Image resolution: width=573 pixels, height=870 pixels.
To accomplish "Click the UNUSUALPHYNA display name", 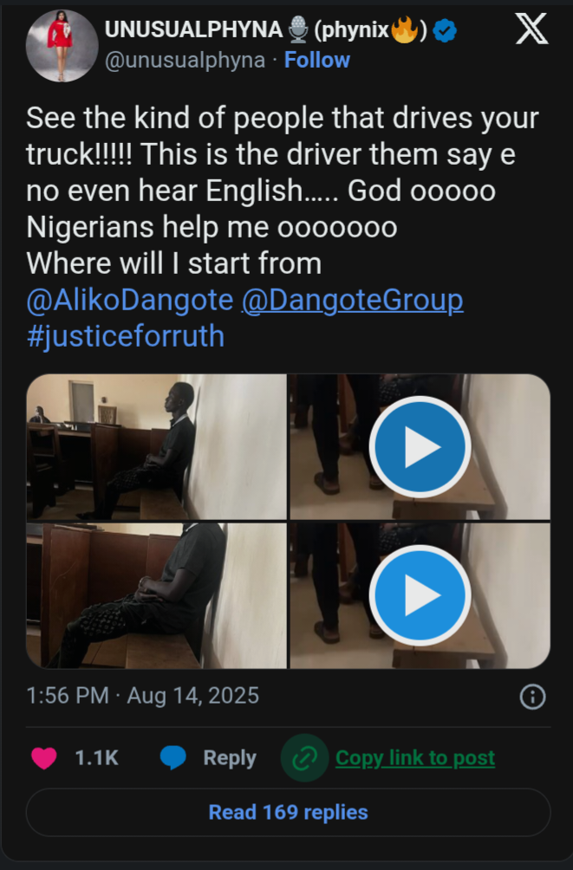I will 193,29.
